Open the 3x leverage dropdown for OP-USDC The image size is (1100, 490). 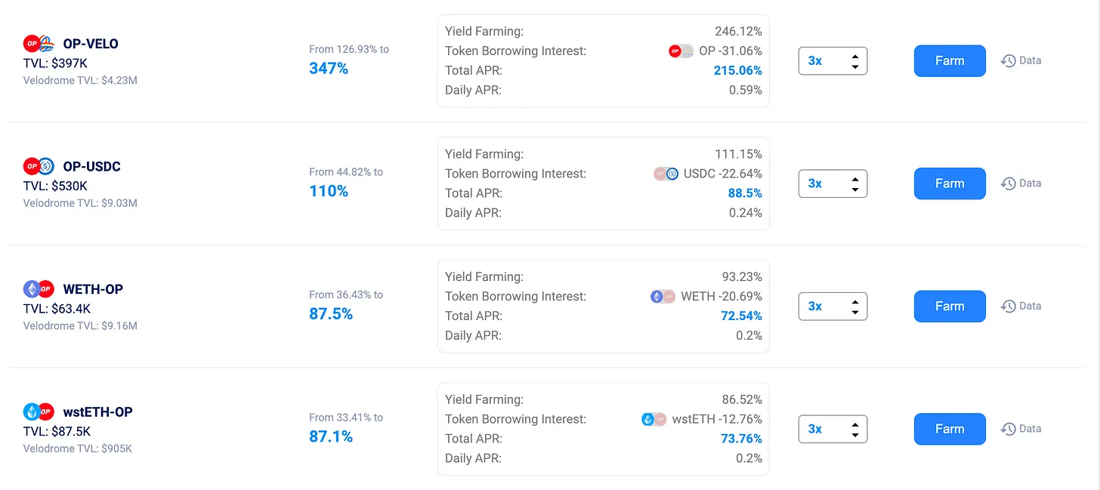pyautogui.click(x=833, y=183)
